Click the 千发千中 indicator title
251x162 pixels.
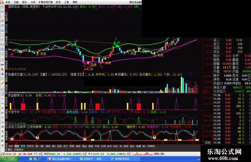(14, 112)
